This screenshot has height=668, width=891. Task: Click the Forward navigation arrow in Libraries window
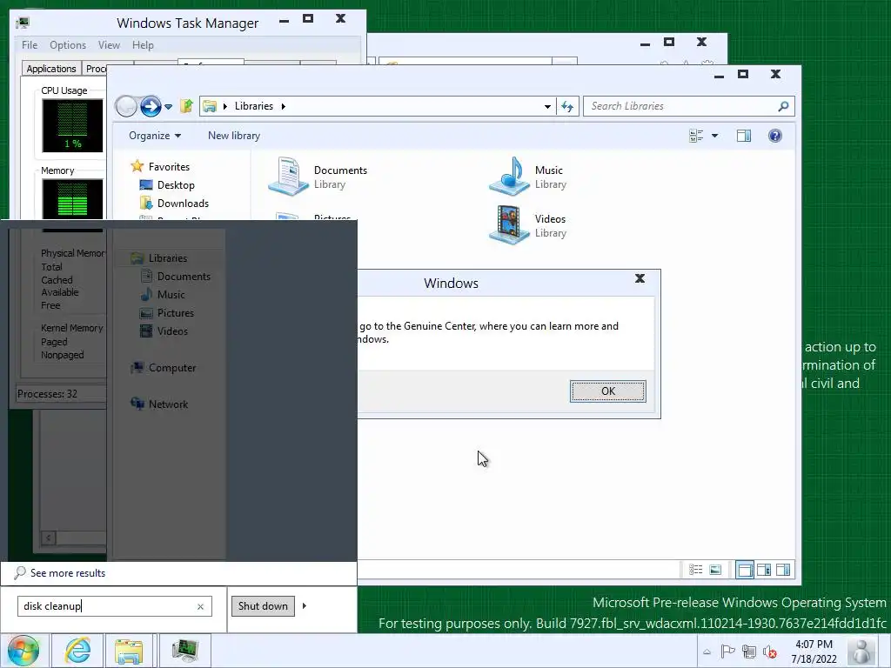pyautogui.click(x=151, y=106)
